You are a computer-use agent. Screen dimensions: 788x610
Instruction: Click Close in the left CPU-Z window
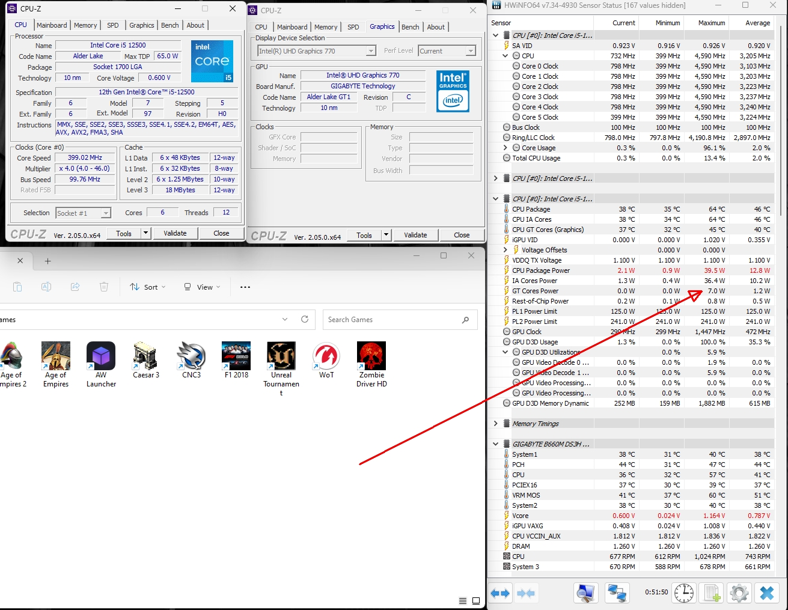click(x=221, y=233)
